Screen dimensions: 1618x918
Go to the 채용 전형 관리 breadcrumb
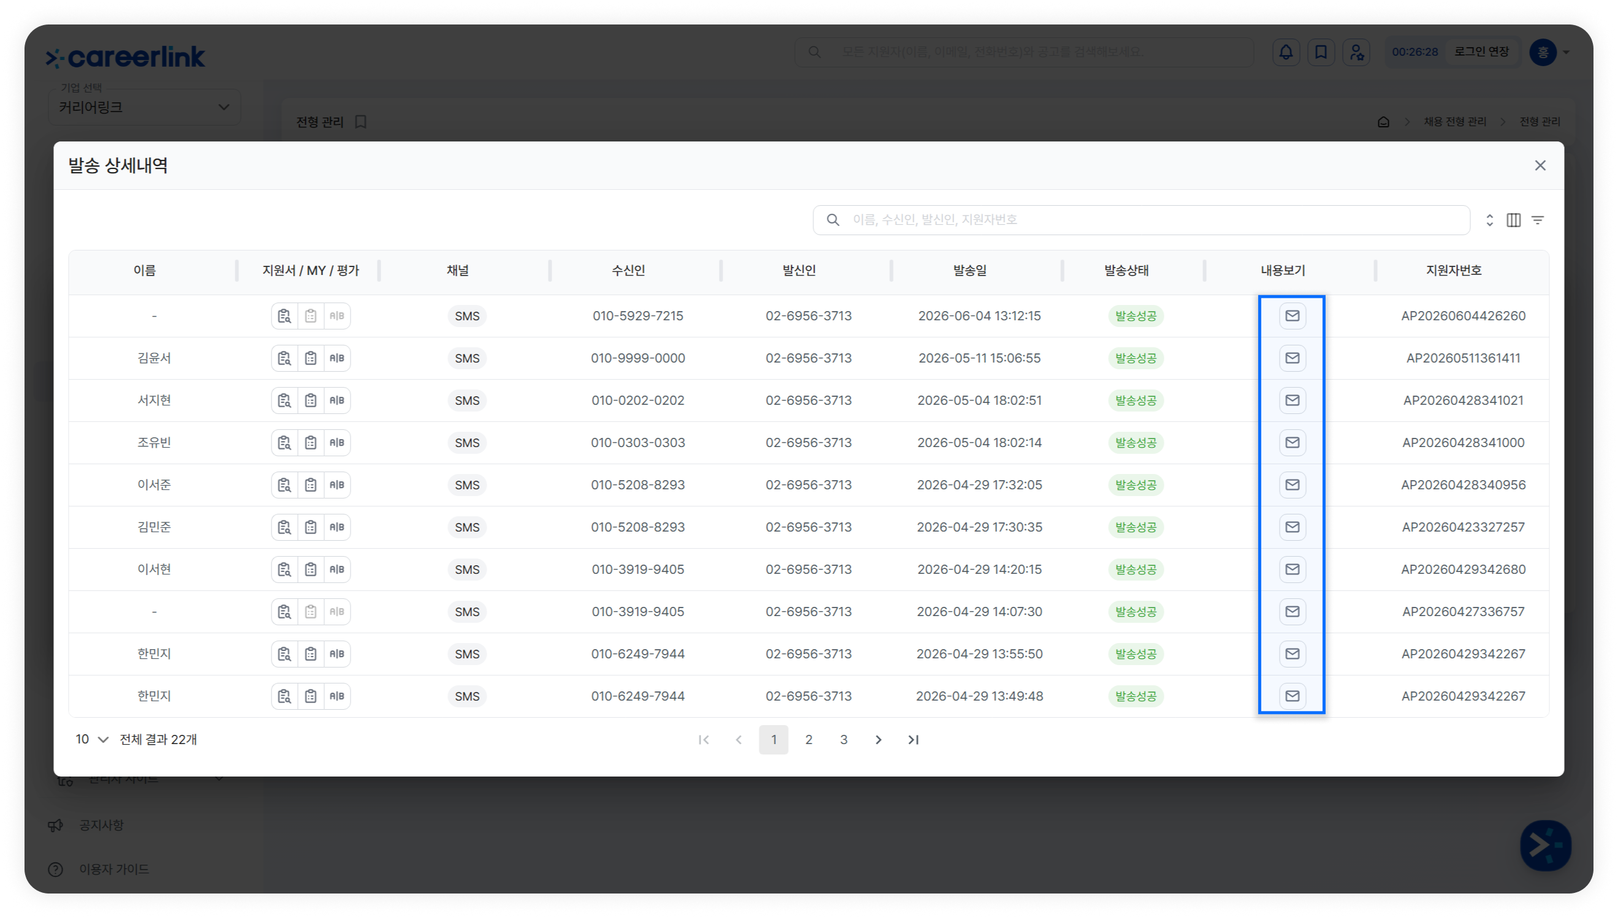click(x=1454, y=122)
